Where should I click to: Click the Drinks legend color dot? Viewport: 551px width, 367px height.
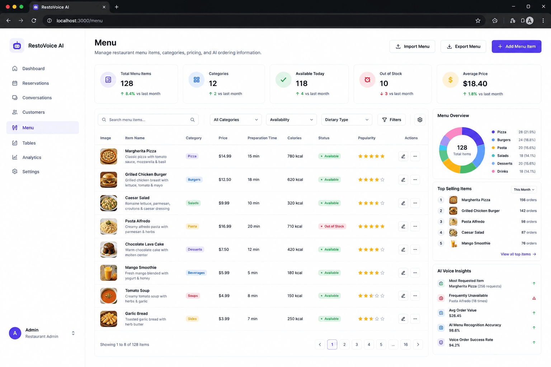tap(493, 171)
